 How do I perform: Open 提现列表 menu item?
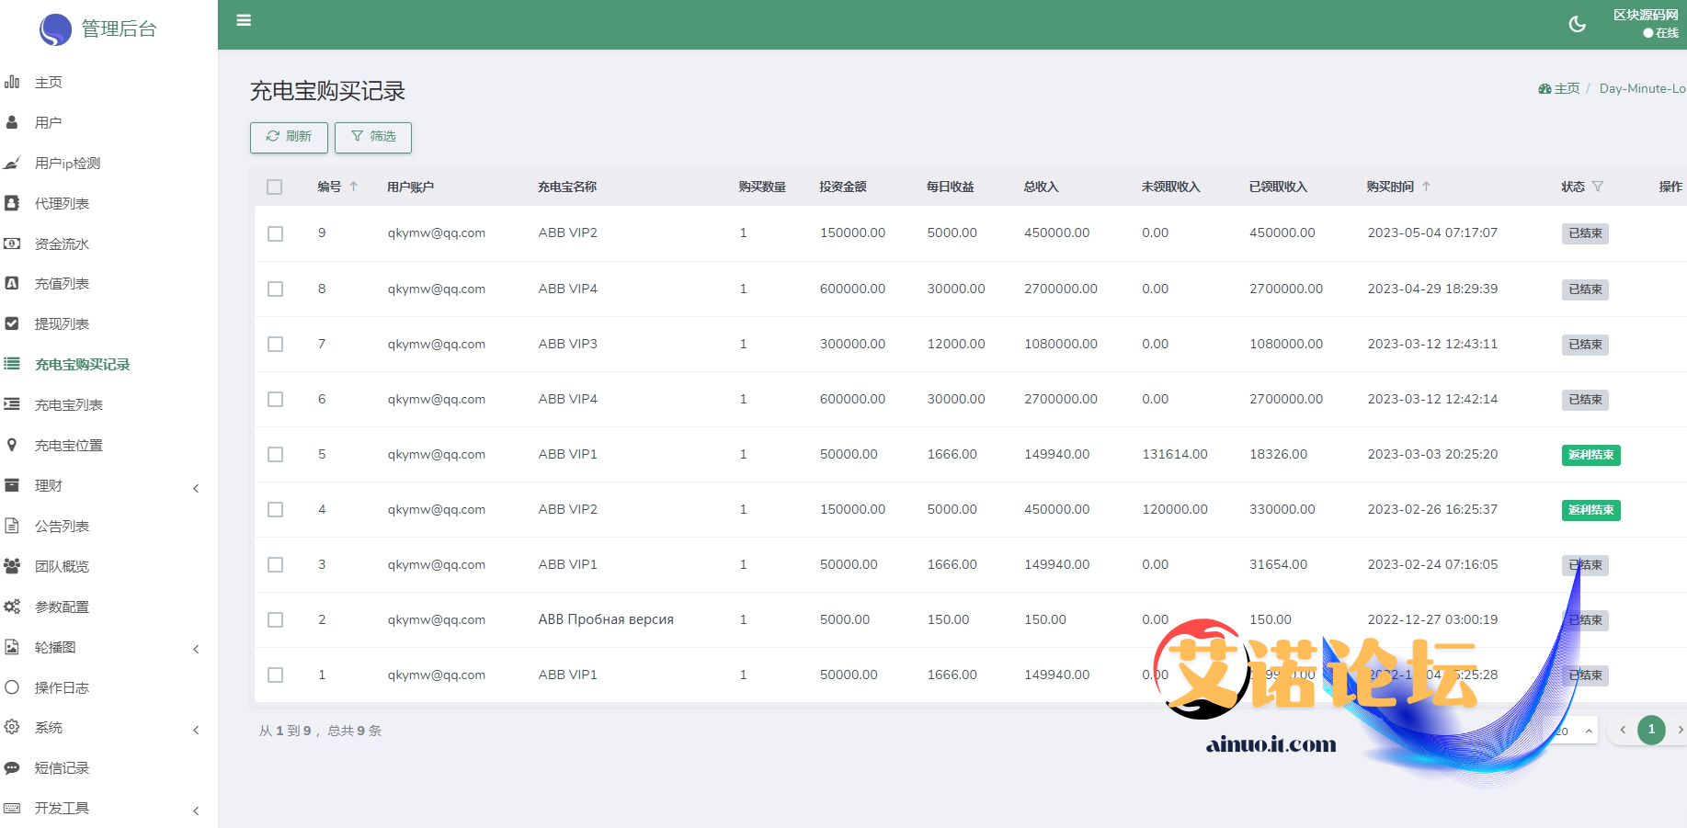(108, 323)
